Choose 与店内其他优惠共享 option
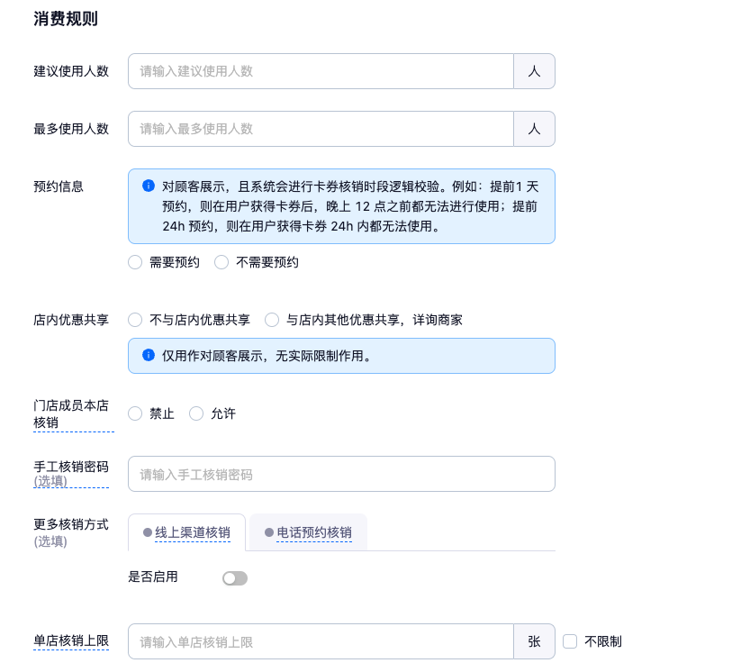 click(272, 320)
